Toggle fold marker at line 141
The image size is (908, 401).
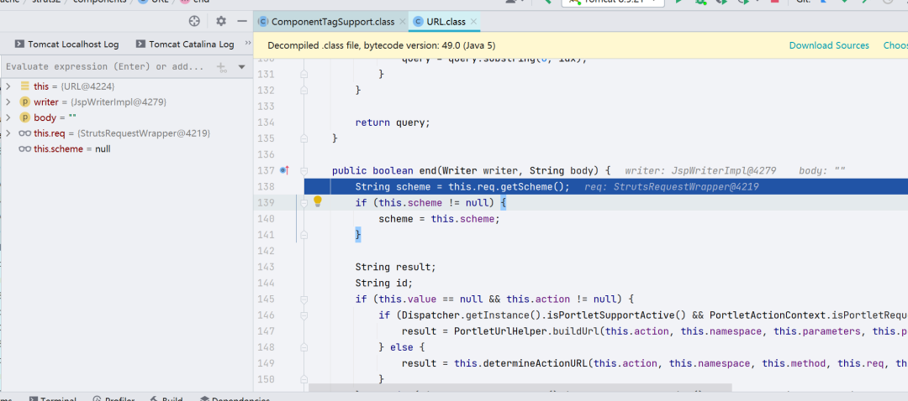tap(304, 235)
